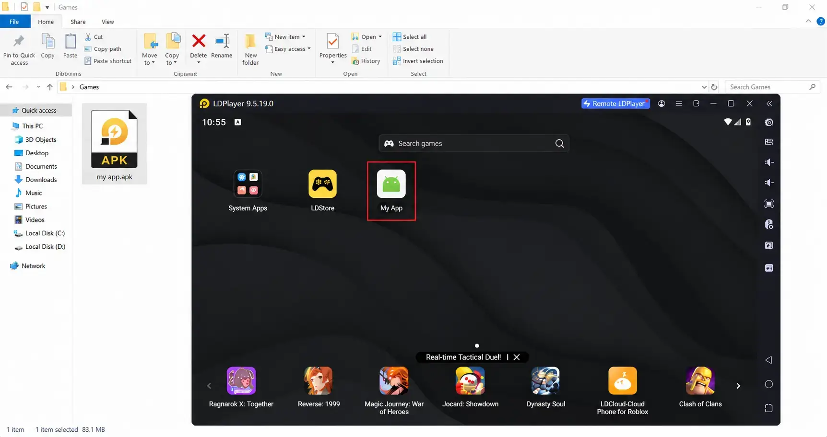Screen dimensions: 827x437
Task: Click the gamepad icon at sidebar bottom
Action: tap(769, 268)
